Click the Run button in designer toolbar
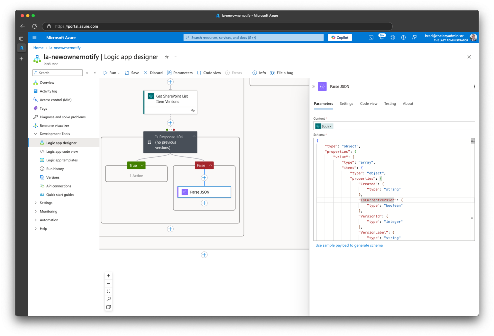The height and width of the screenshot is (336, 494). pos(110,73)
